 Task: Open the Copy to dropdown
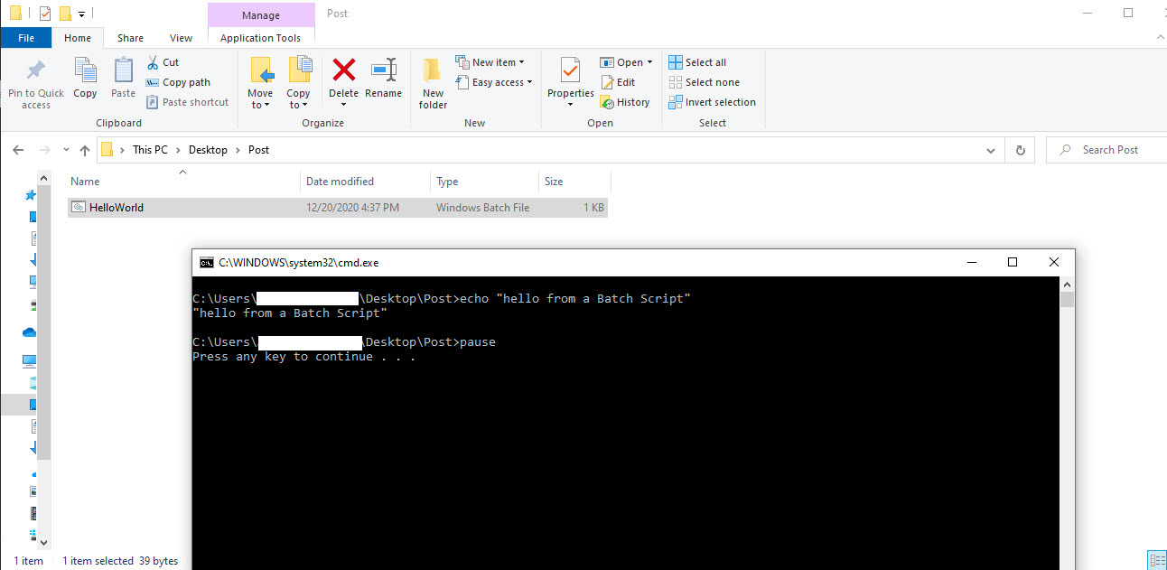(298, 99)
